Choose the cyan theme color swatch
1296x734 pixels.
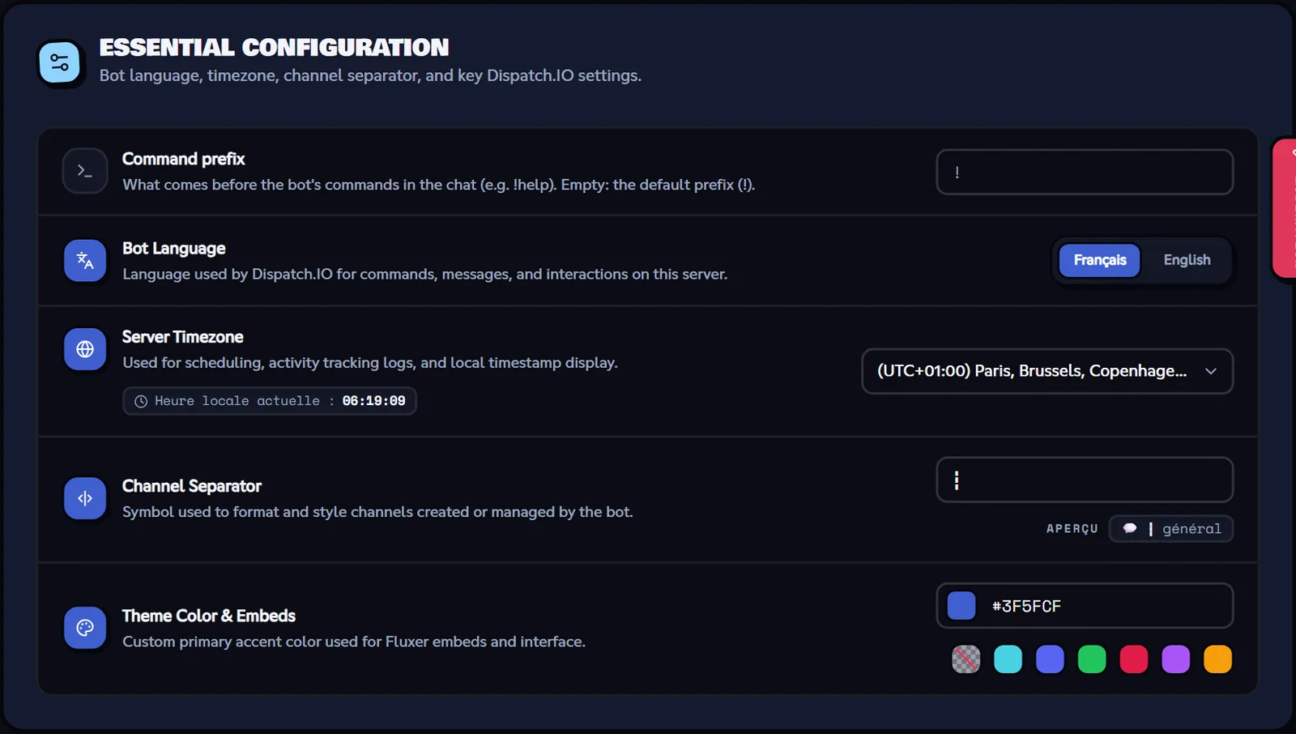[x=1008, y=659]
